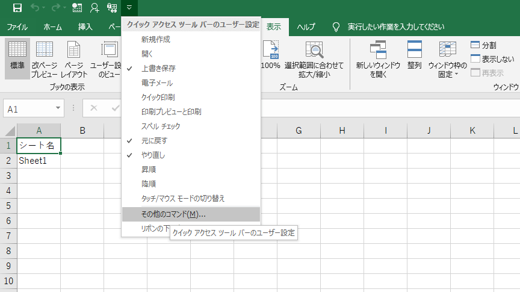Enable 電子メール in the customize menu
The height and width of the screenshot is (292, 520).
(191, 82)
